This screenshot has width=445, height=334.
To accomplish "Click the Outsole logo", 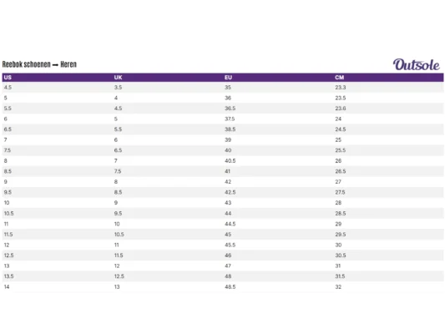I will 416,65.
